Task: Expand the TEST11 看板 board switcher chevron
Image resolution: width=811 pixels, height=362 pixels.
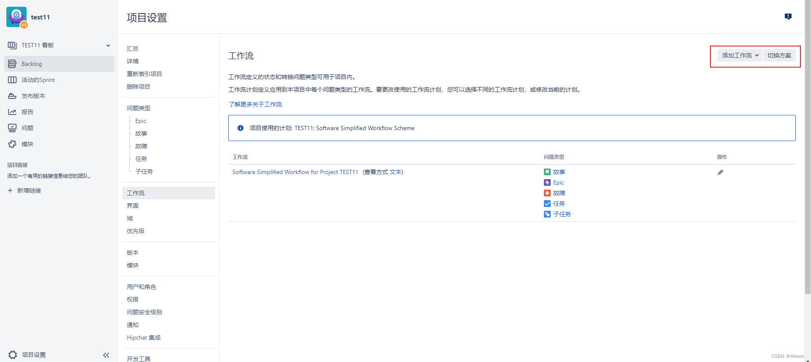Action: tap(108, 46)
